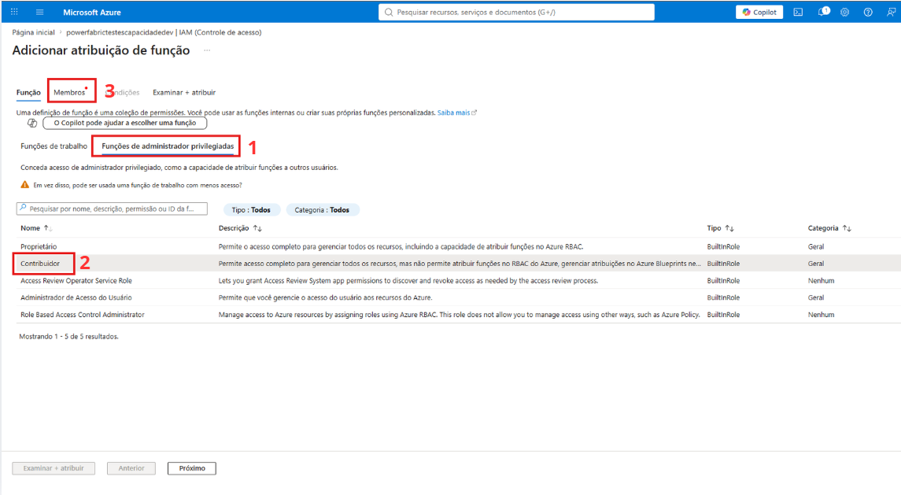Switch to the Examinar + atribuir tab
Screen dimensions: 901x495
coord(184,93)
